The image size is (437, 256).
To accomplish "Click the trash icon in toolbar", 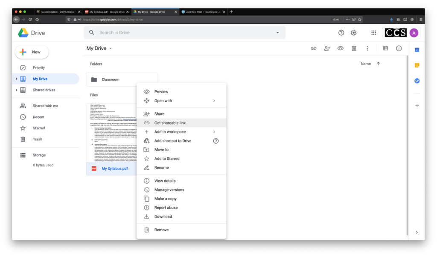I will (x=354, y=48).
